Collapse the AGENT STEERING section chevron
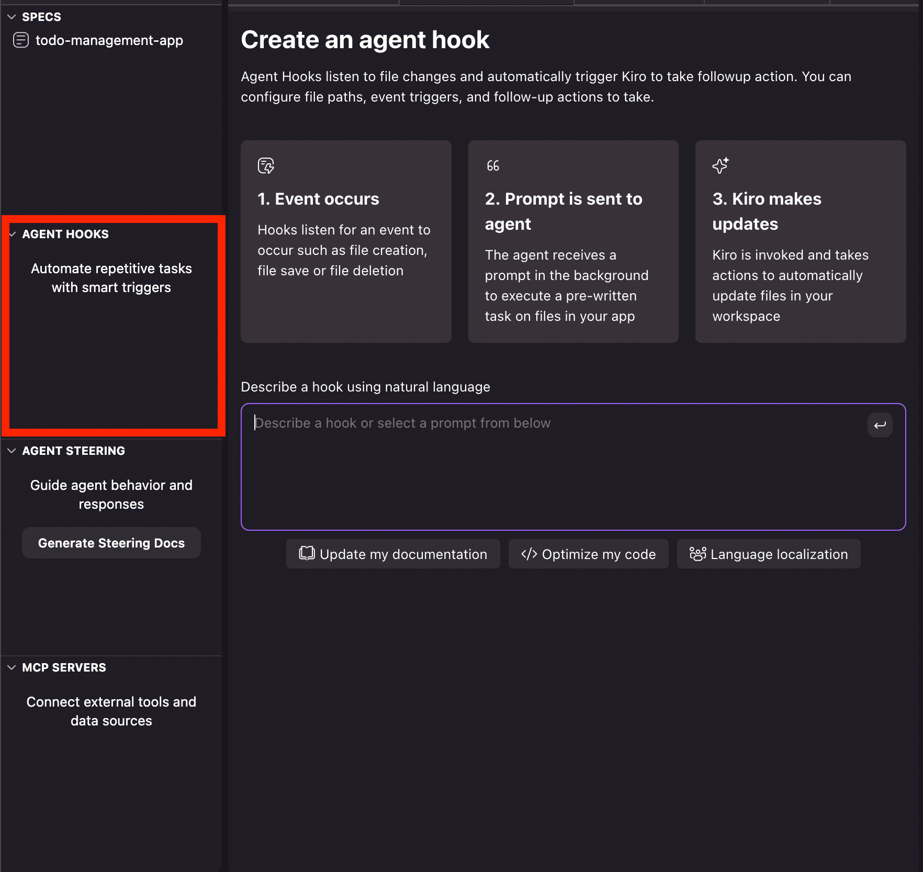 coord(12,451)
